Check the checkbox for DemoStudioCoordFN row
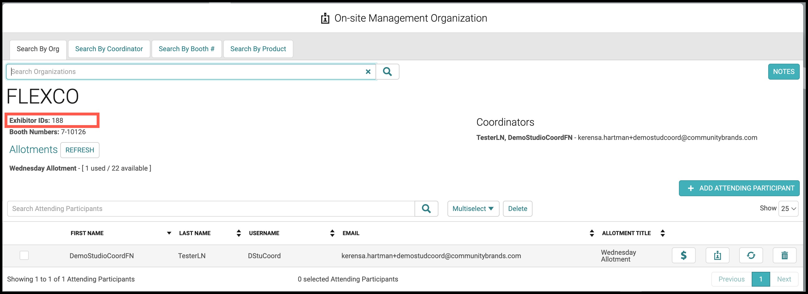This screenshot has width=808, height=294. [24, 255]
